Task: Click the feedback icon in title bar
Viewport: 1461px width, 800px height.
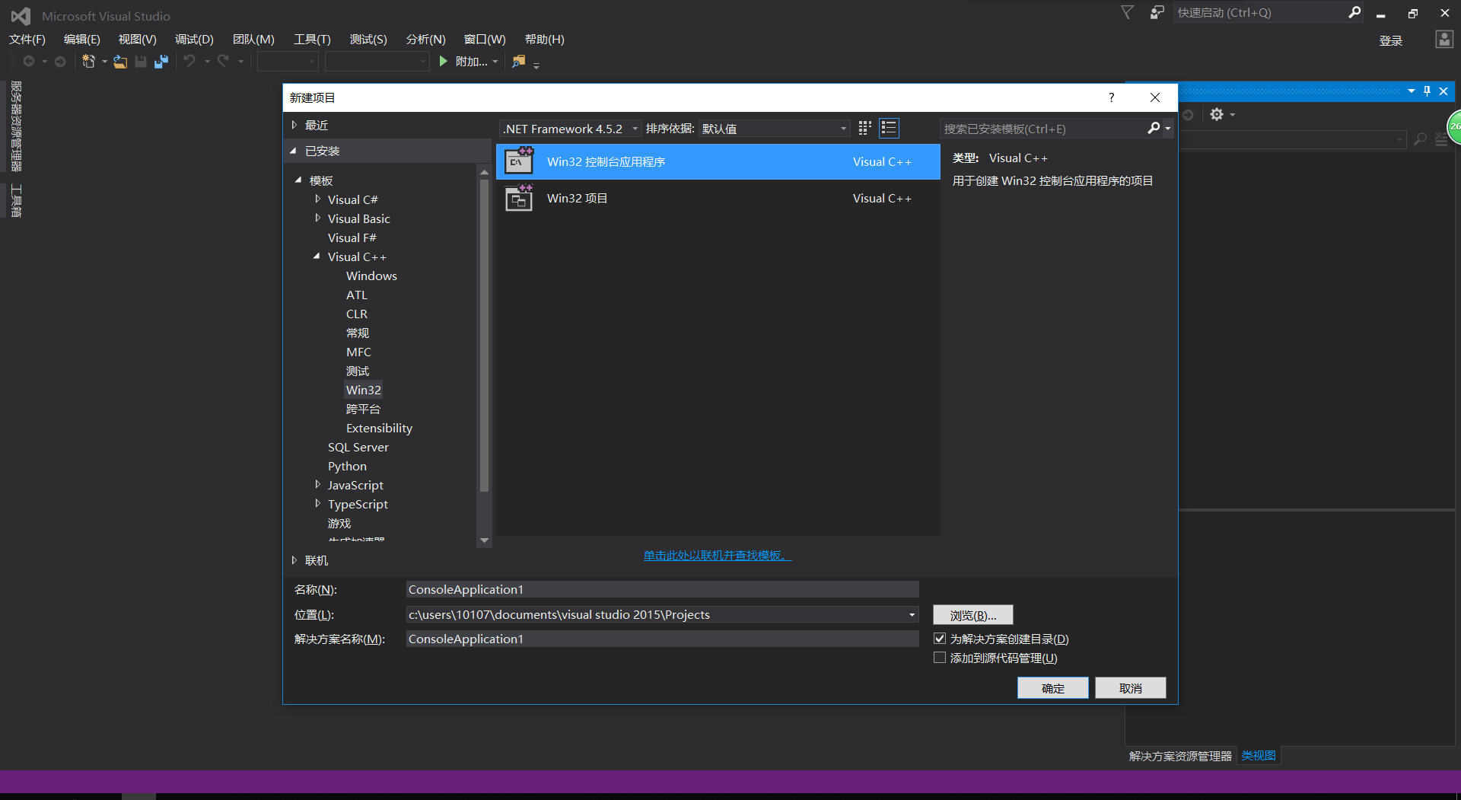Action: pyautogui.click(x=1157, y=12)
